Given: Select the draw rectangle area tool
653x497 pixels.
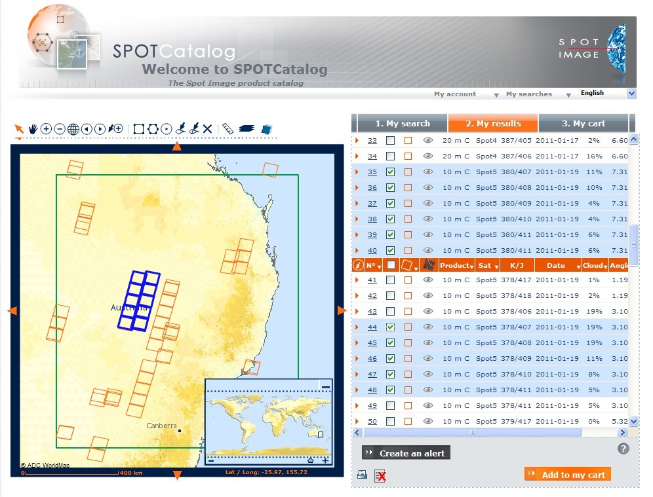Looking at the screenshot, I should pyautogui.click(x=138, y=129).
